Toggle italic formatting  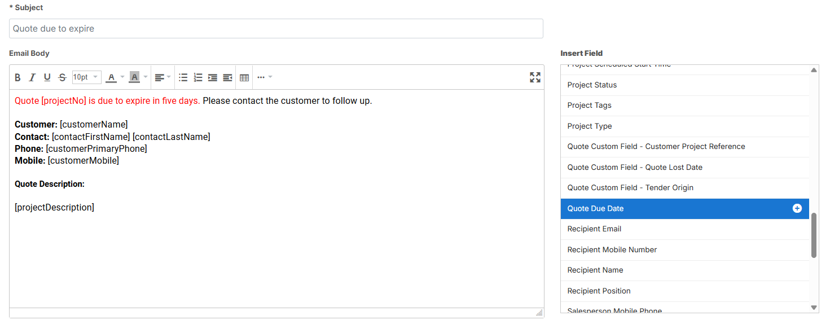[x=32, y=77]
